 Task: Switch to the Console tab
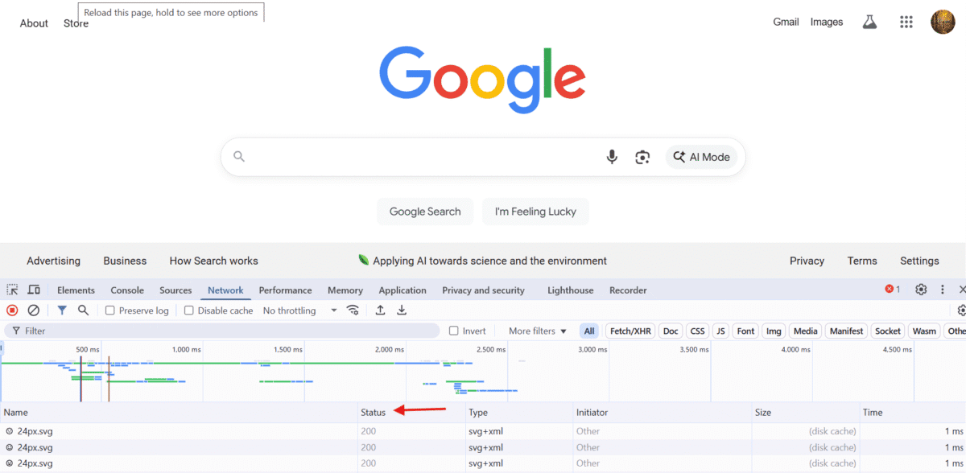pos(126,290)
